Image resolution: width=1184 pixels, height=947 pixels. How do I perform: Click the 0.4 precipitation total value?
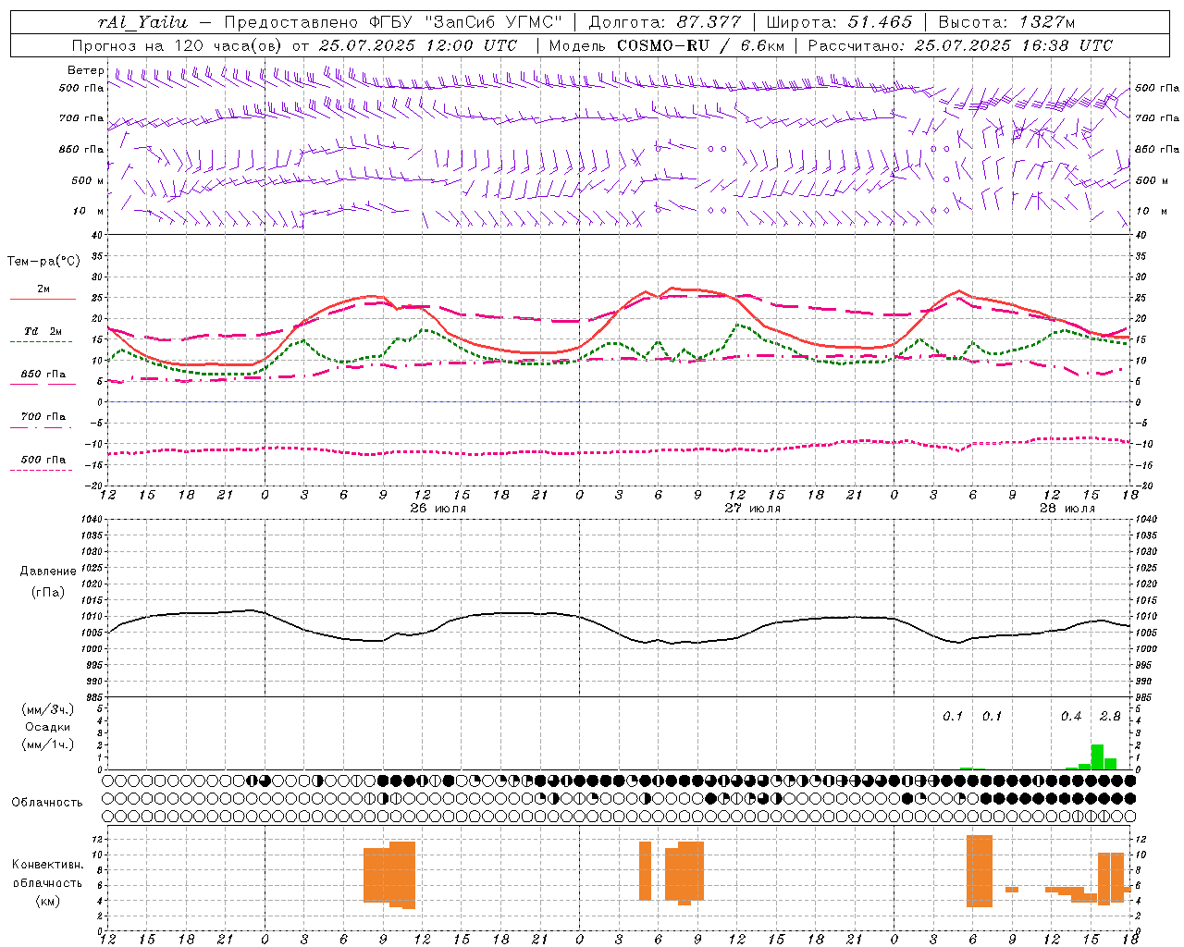tap(1071, 717)
